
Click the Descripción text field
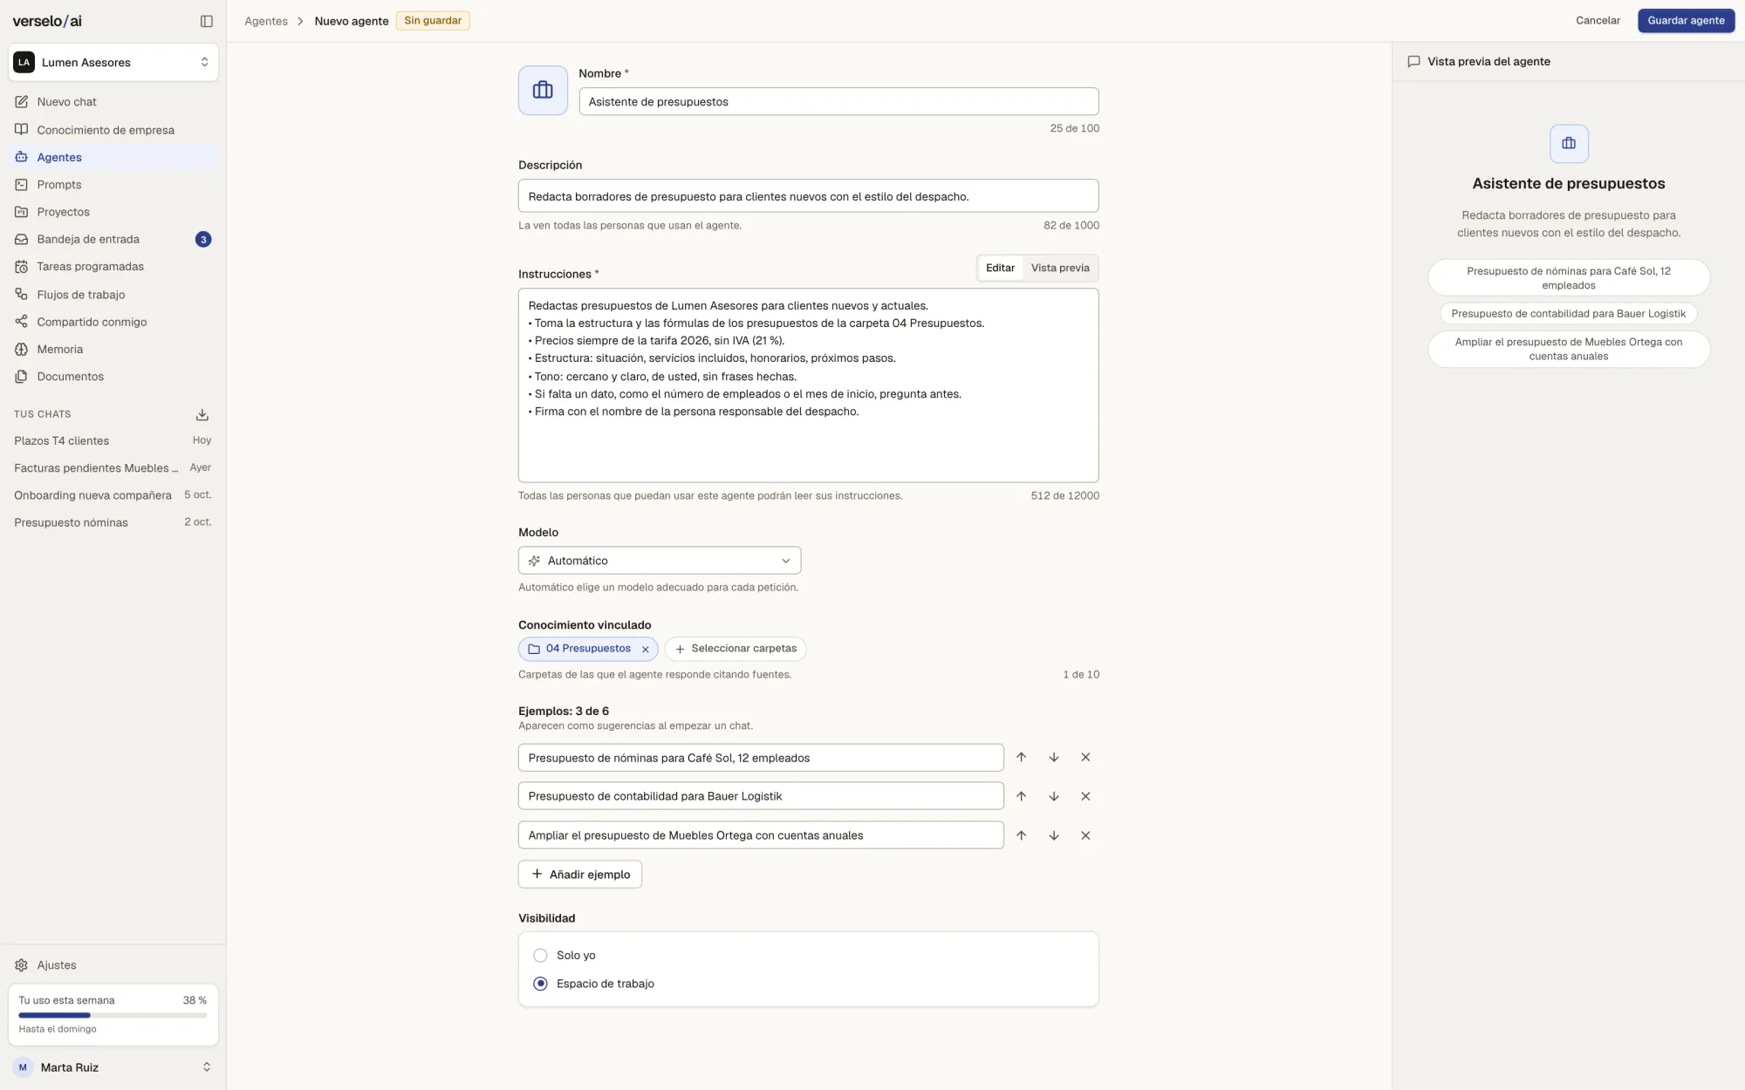tap(808, 195)
